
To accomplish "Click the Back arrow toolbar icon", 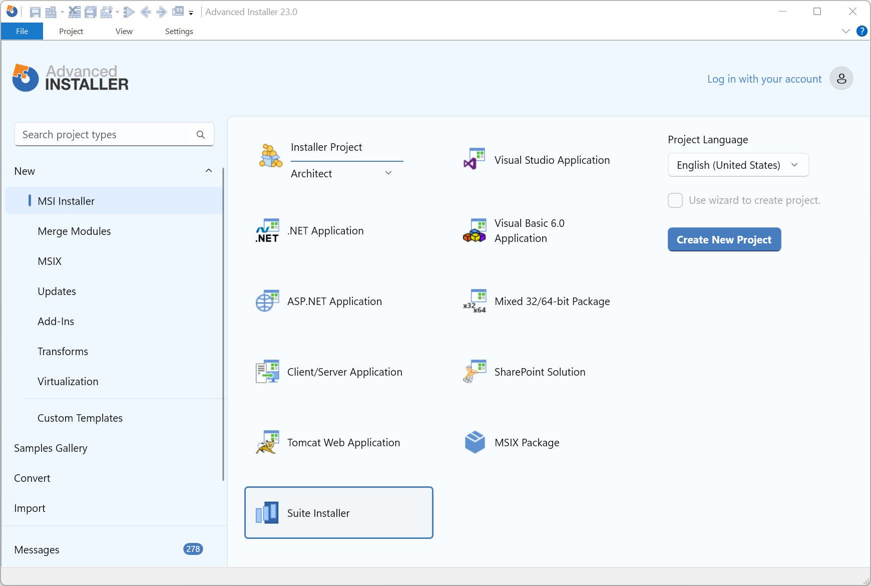I will click(x=146, y=12).
